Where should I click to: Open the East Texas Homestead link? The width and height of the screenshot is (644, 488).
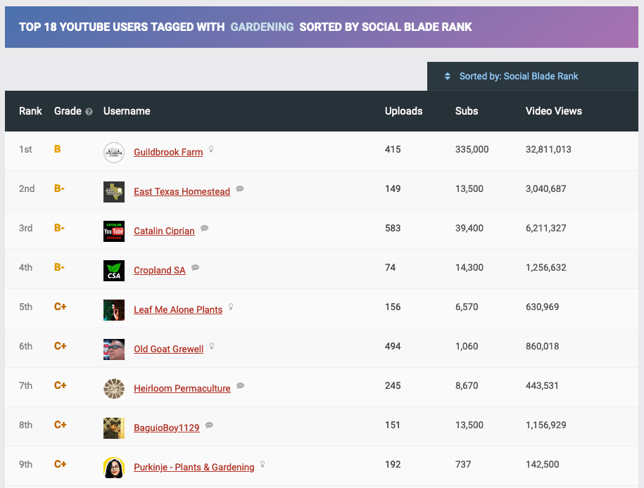(182, 192)
